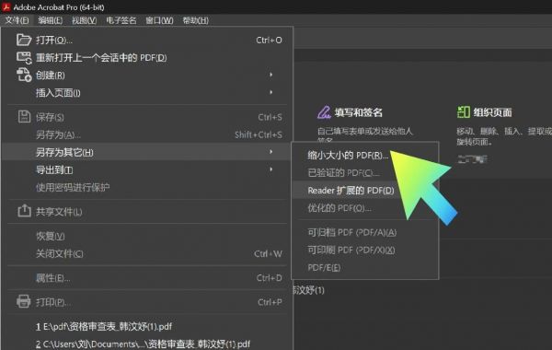Click the Open folder icon
Screen dimensions: 552x350
click(x=24, y=40)
